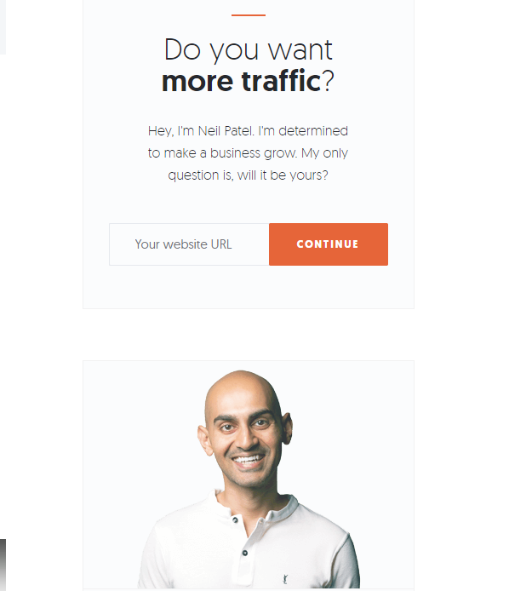Screen dimensions: 509x591
Task: Click the bold "more traffic" heading text
Action: tap(241, 81)
